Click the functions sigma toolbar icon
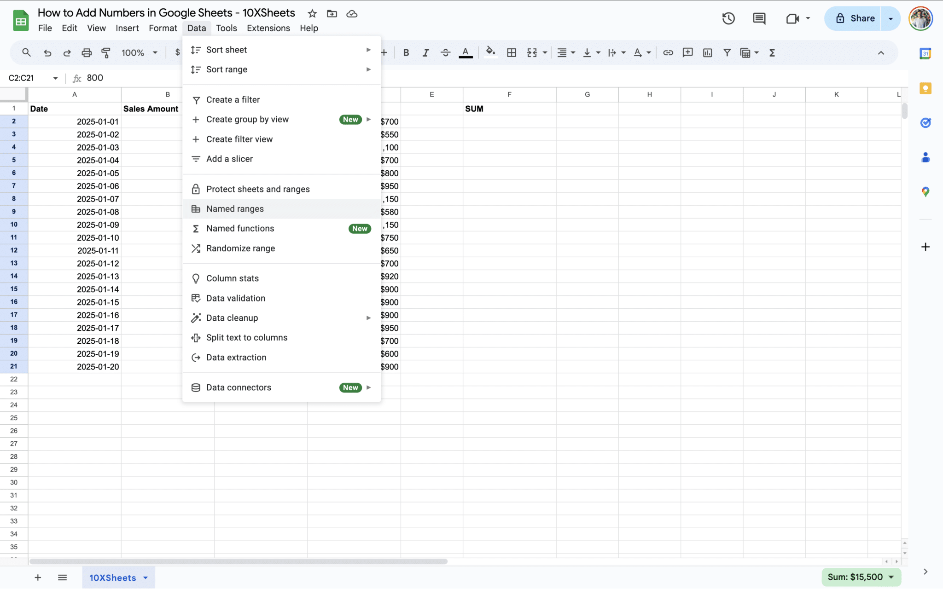 [x=772, y=53]
